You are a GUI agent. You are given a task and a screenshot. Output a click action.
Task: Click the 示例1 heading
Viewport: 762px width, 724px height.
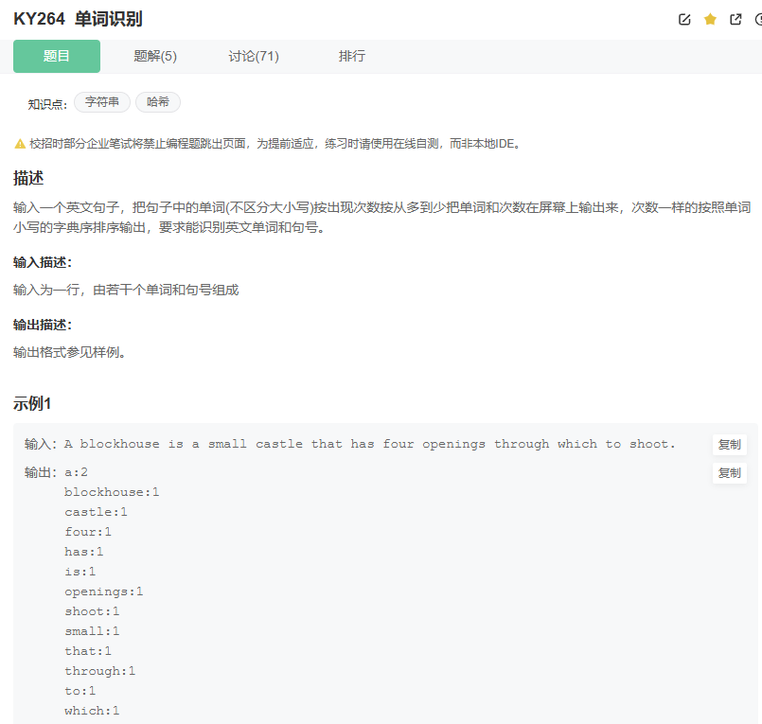pos(32,403)
